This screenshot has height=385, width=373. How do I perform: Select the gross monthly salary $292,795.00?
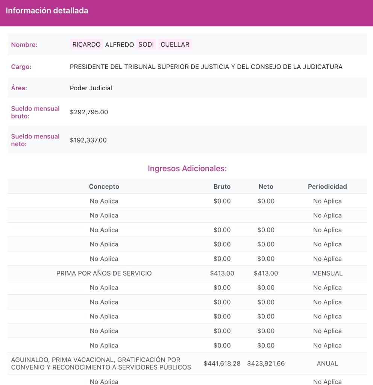point(89,112)
